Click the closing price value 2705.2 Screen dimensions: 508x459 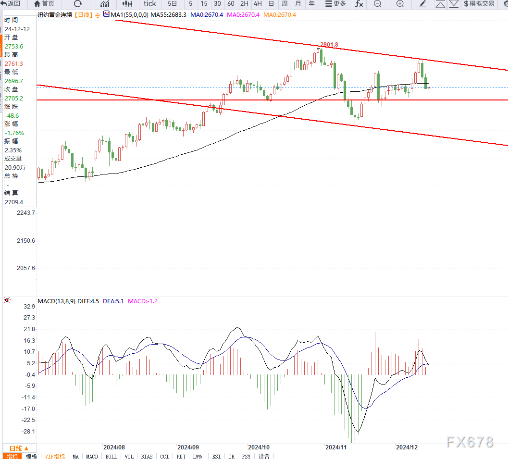(x=14, y=98)
